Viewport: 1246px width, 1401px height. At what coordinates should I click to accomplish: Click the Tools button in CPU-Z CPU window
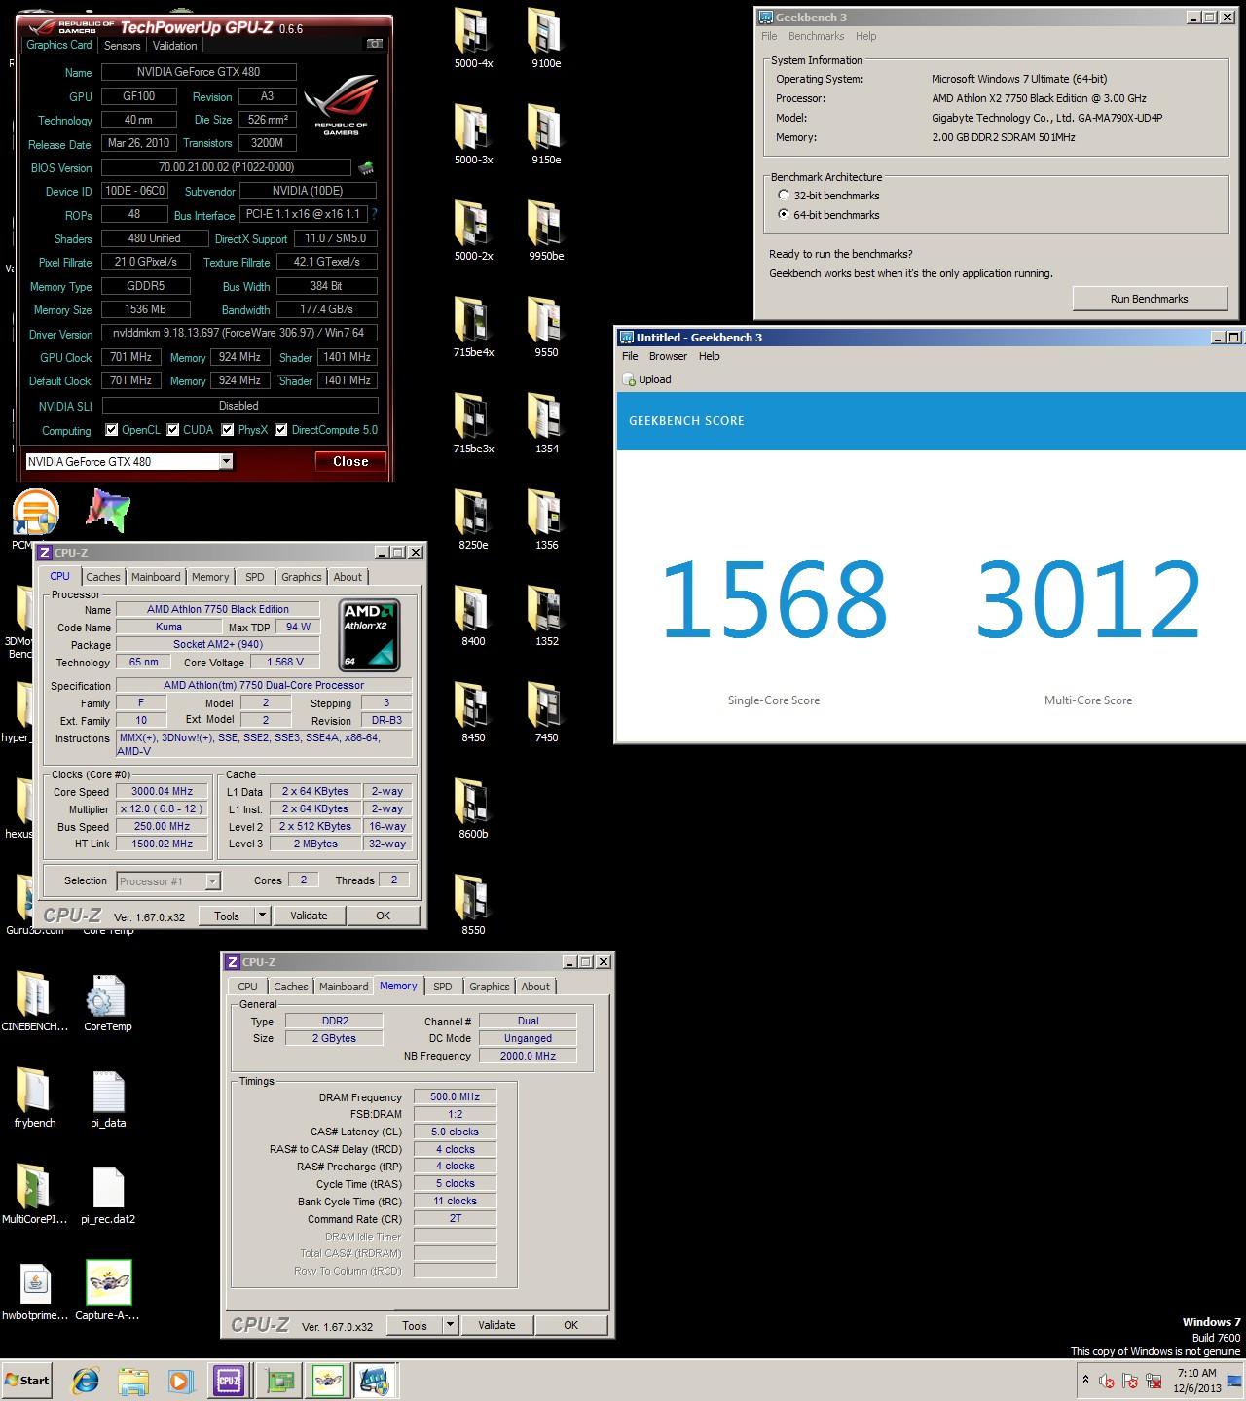tap(227, 916)
